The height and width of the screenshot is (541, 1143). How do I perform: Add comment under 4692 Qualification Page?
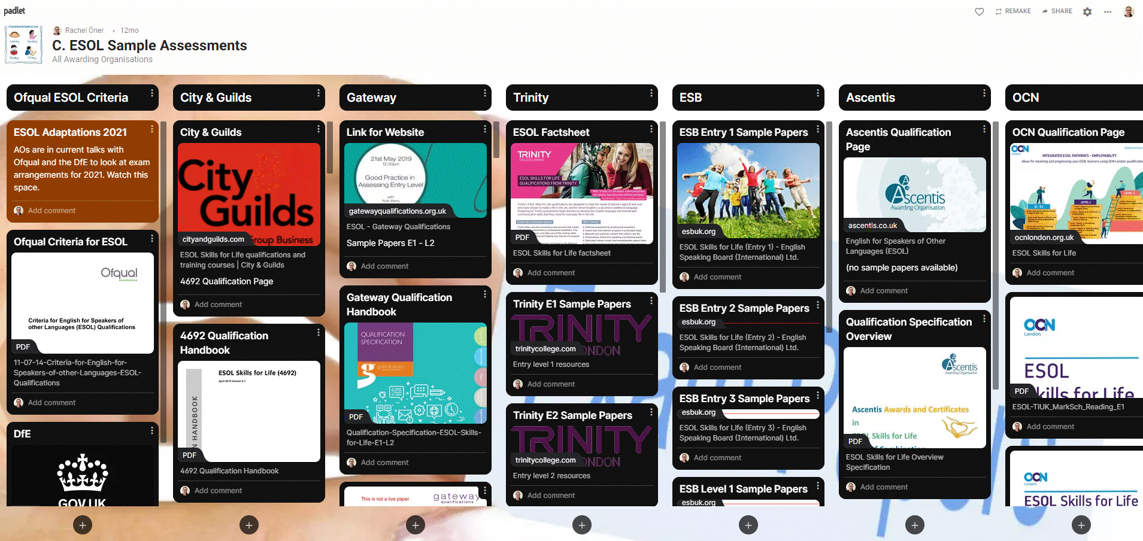pyautogui.click(x=218, y=305)
